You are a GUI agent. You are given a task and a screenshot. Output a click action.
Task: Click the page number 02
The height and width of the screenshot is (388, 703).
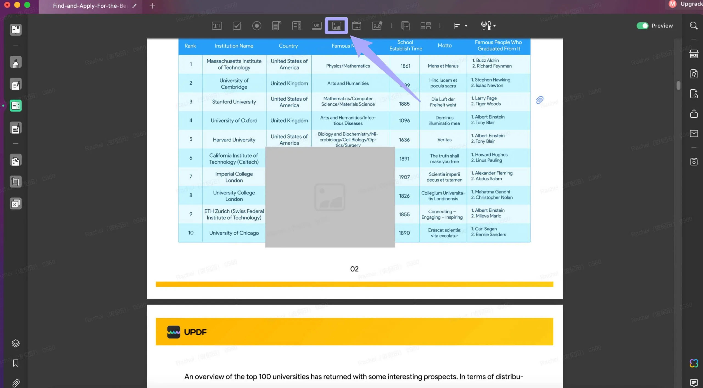tap(354, 269)
